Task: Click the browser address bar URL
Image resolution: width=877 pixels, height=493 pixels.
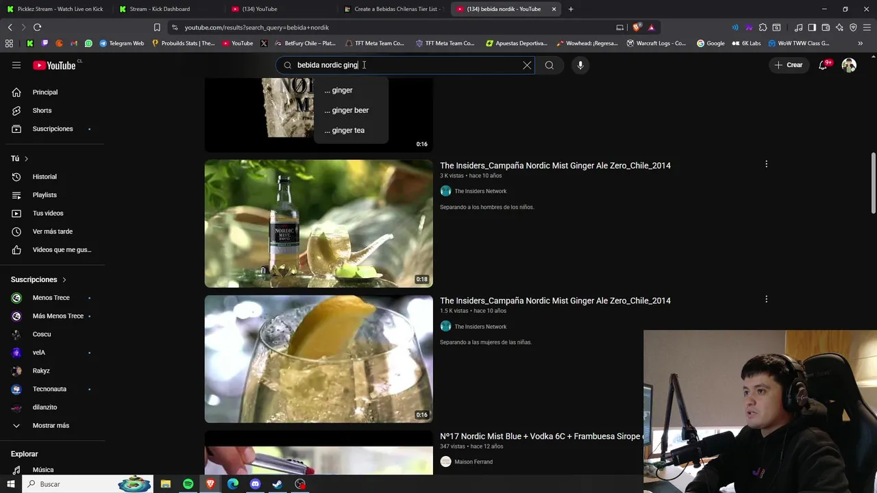Action: click(257, 27)
